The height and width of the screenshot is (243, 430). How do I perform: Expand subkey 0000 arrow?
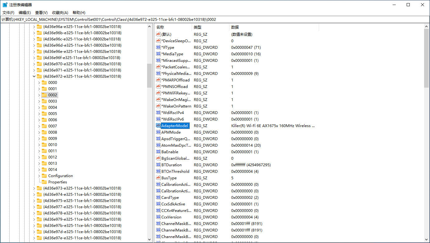[x=39, y=82]
